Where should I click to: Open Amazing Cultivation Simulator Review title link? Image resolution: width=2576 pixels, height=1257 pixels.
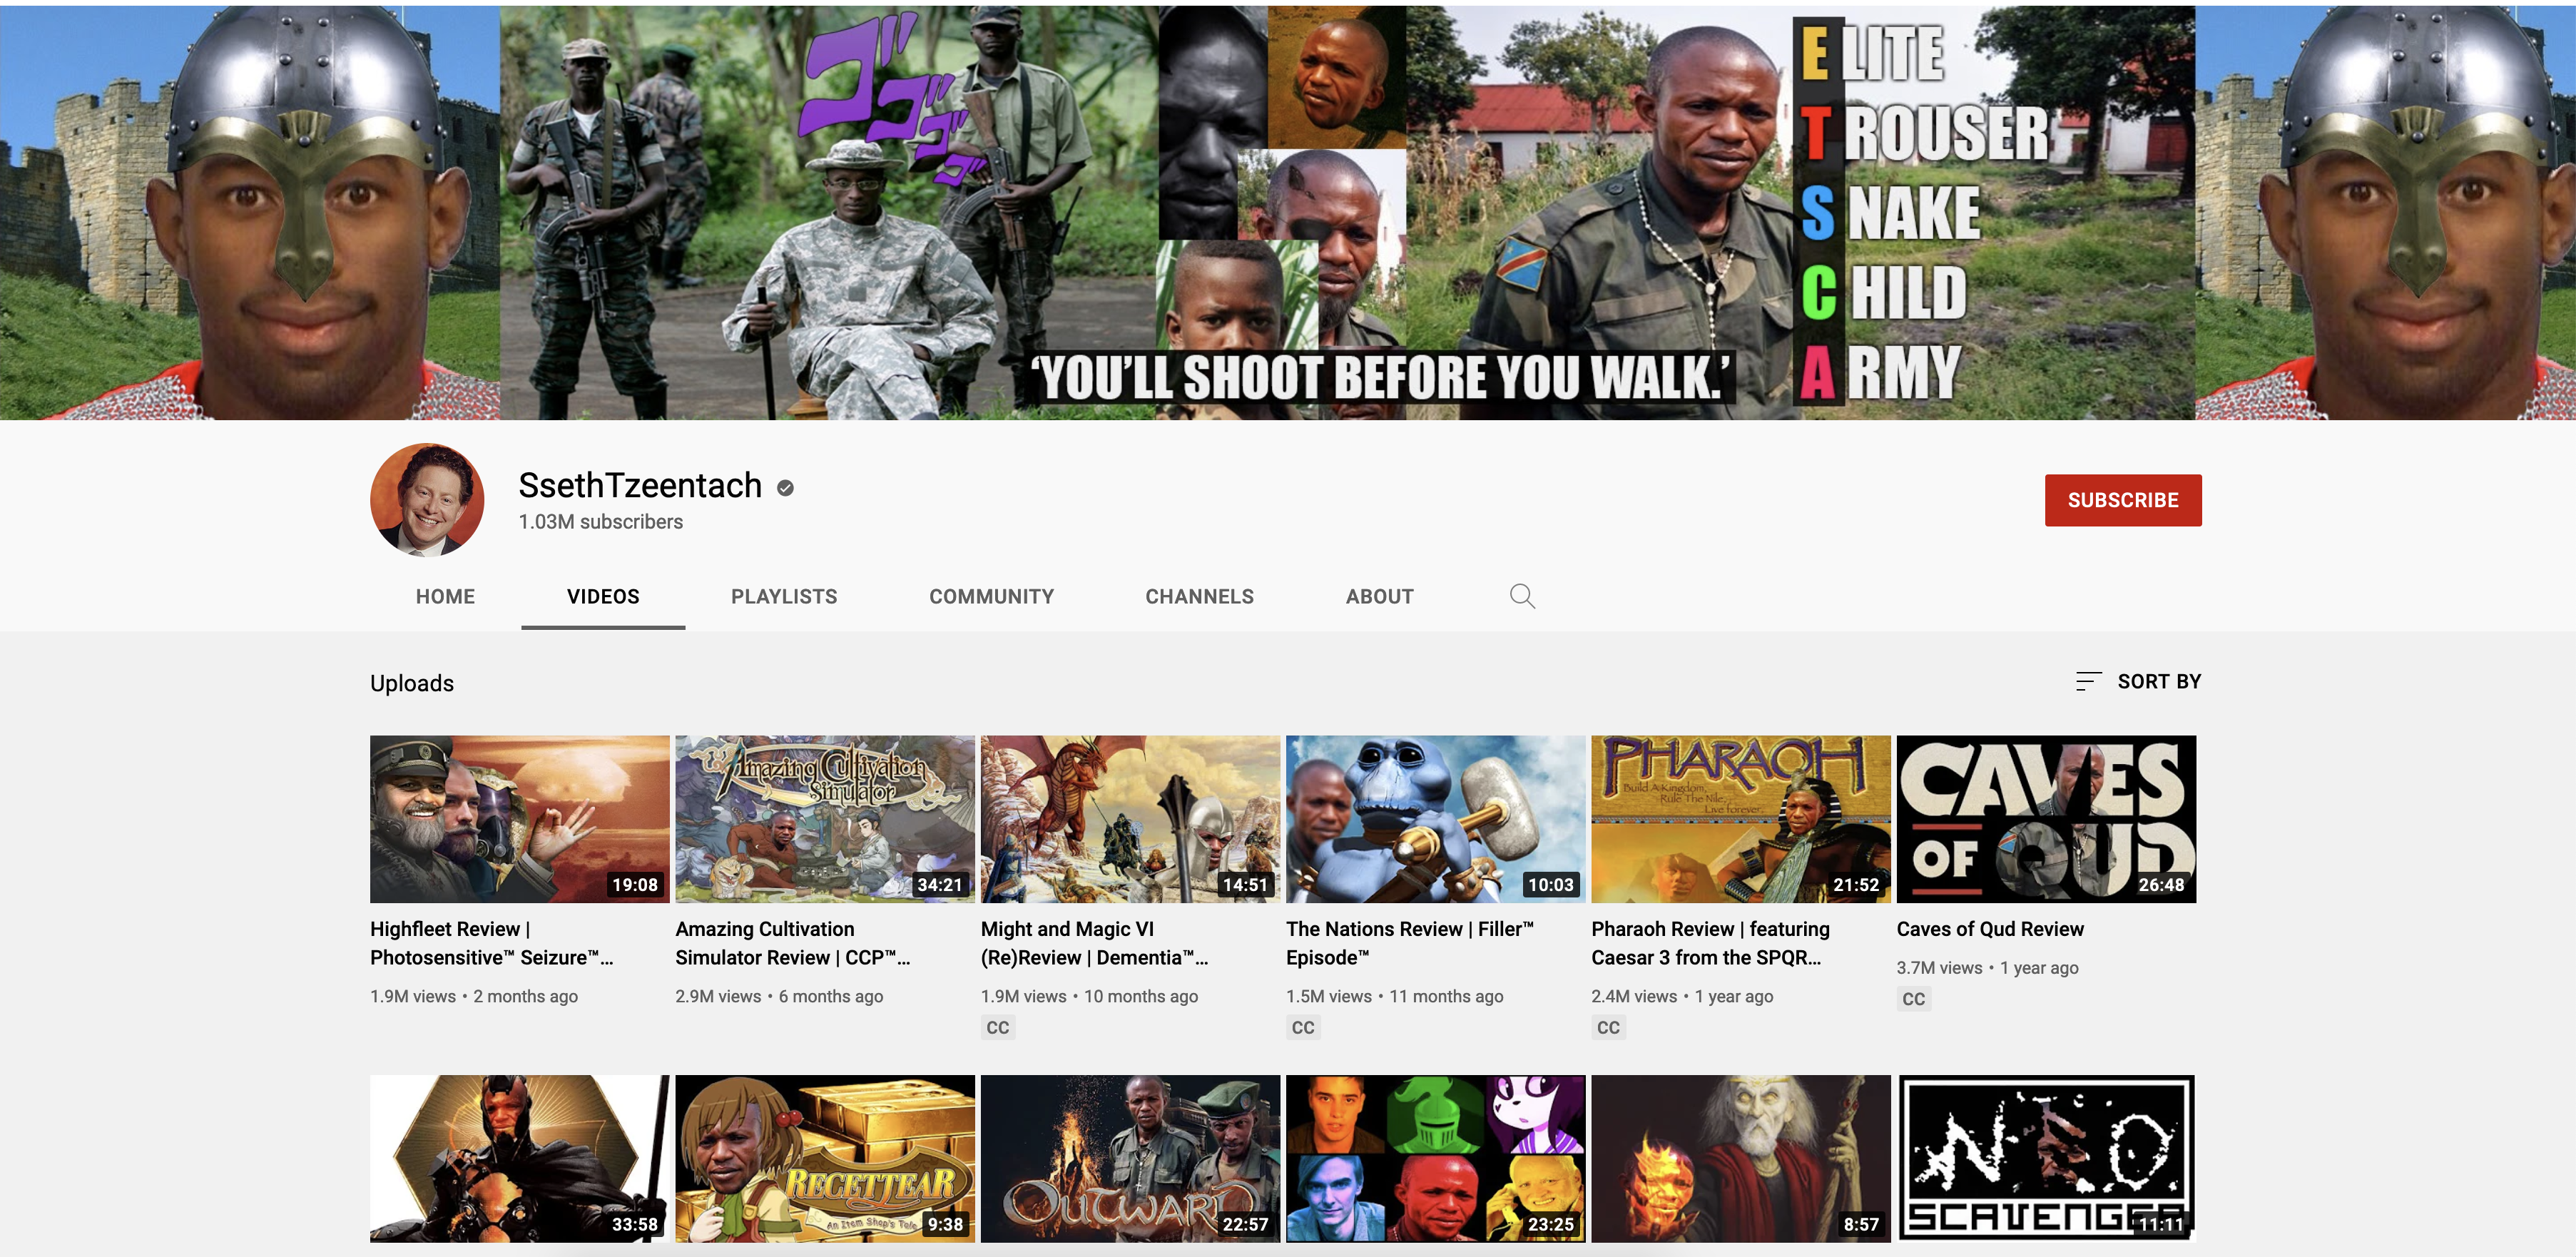pyautogui.click(x=793, y=943)
